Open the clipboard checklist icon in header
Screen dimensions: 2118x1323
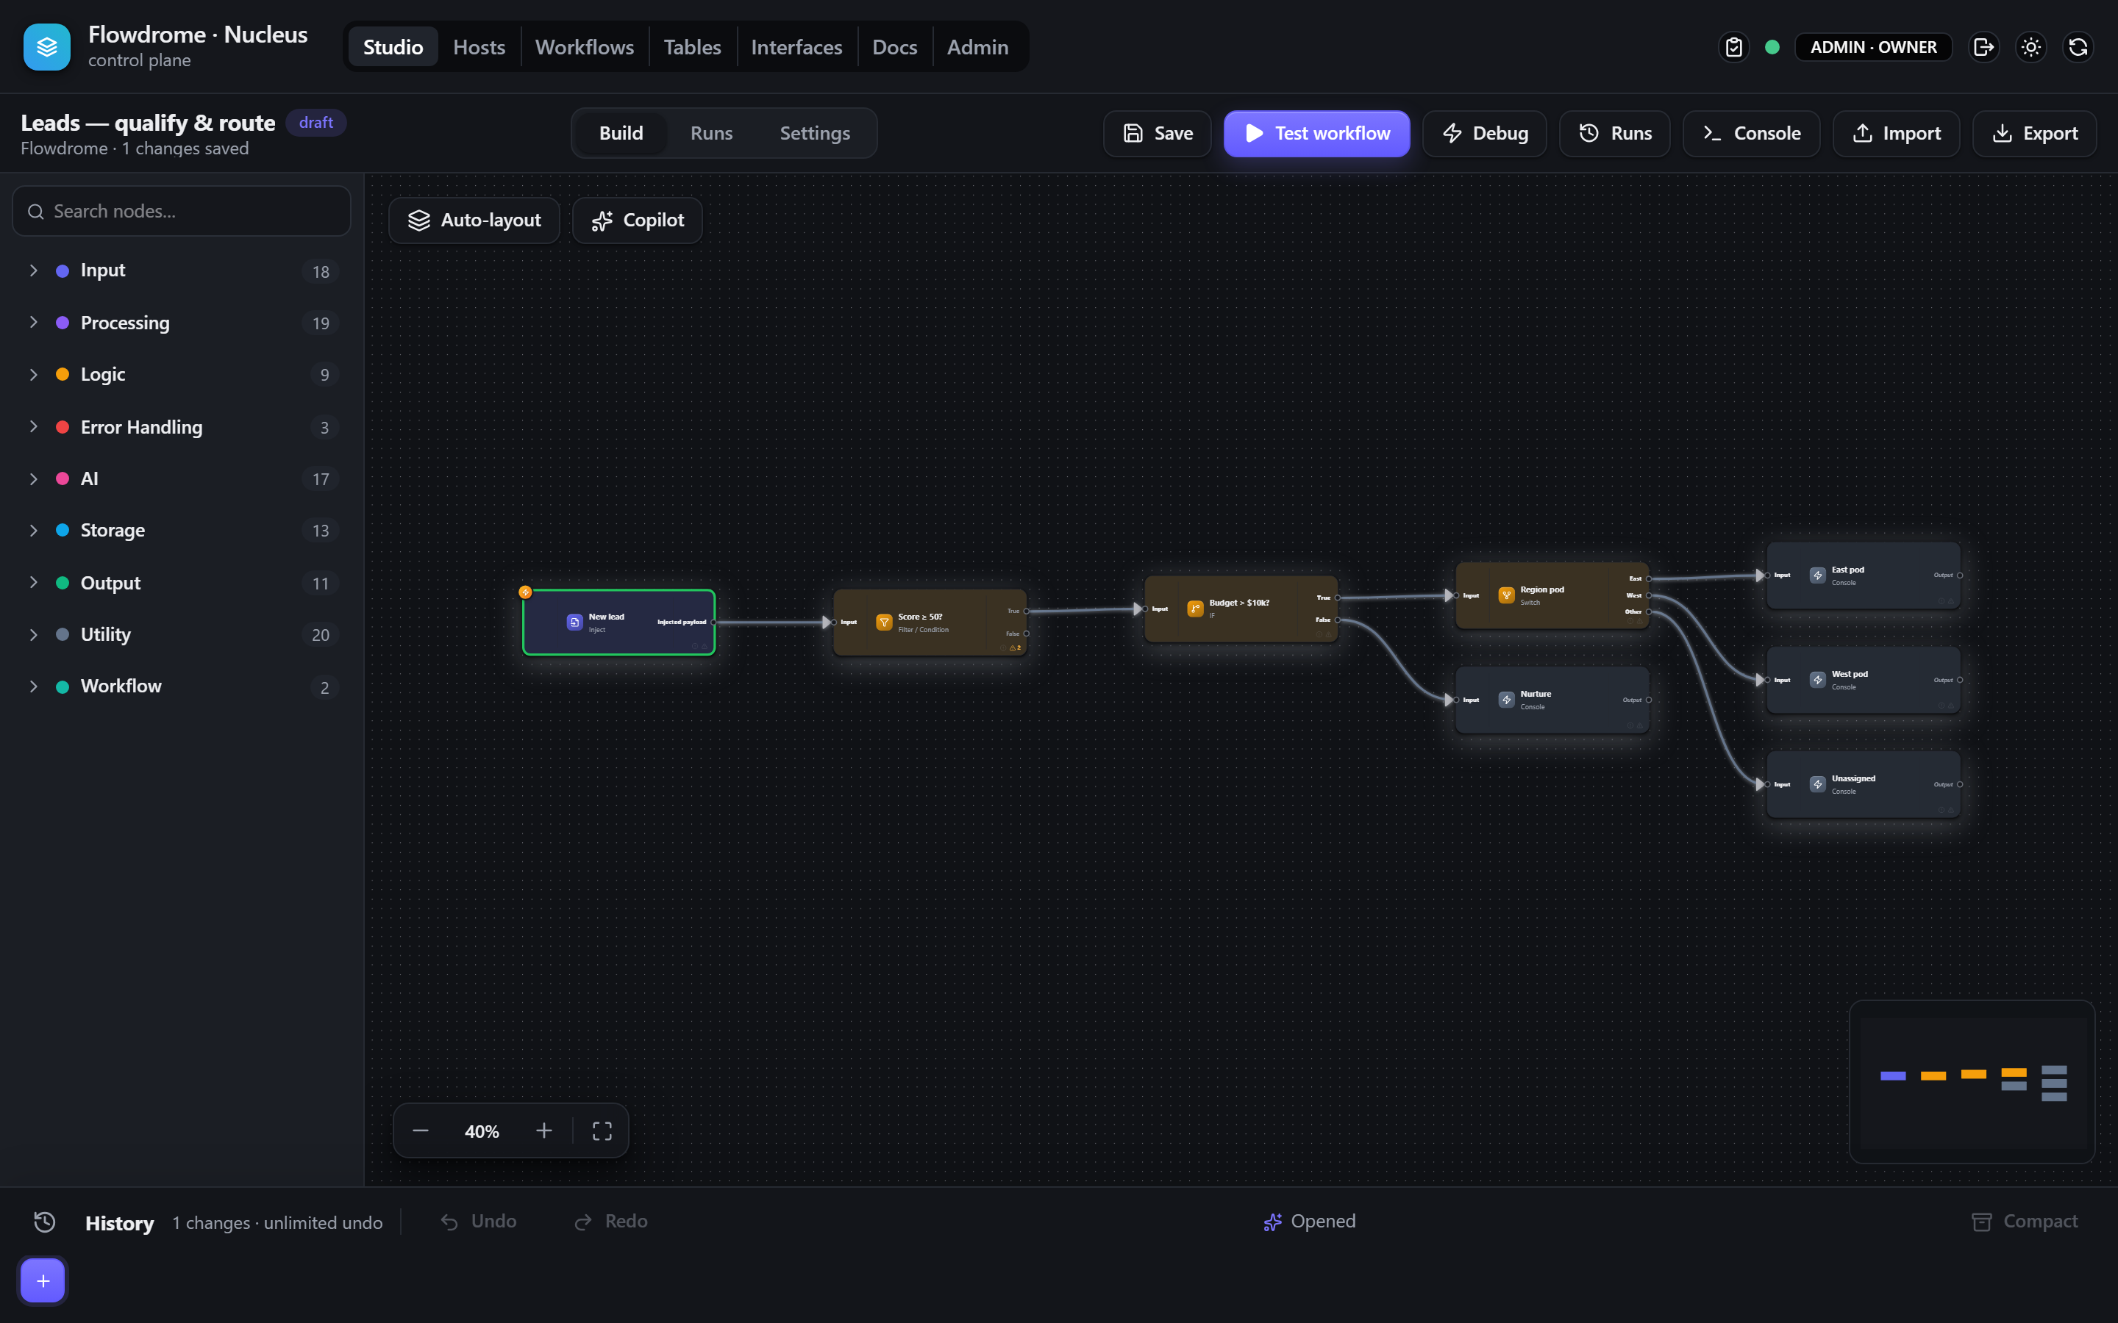[x=1734, y=47]
